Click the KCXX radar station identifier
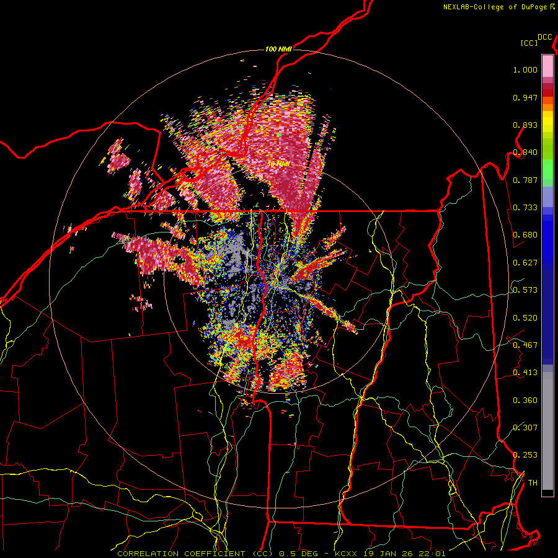 (346, 554)
